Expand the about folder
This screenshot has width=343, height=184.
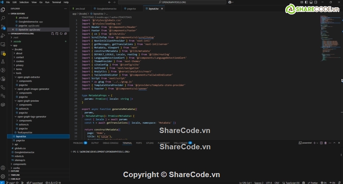tap(19, 53)
